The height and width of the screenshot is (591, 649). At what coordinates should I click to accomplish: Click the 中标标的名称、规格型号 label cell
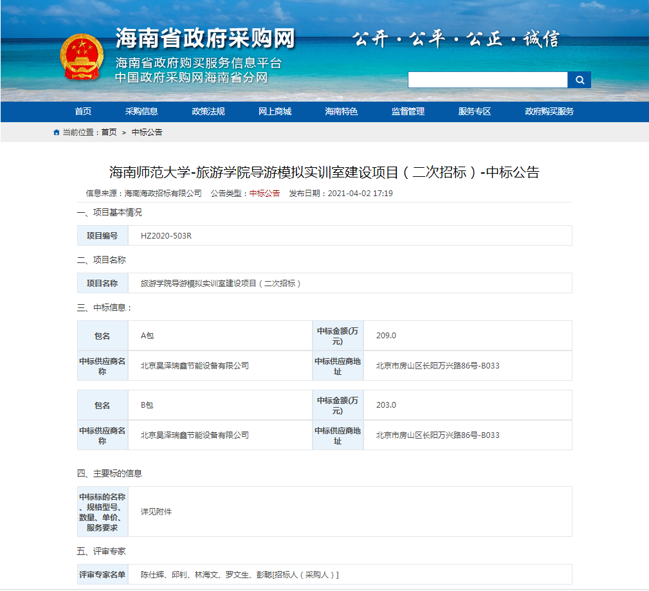[102, 512]
